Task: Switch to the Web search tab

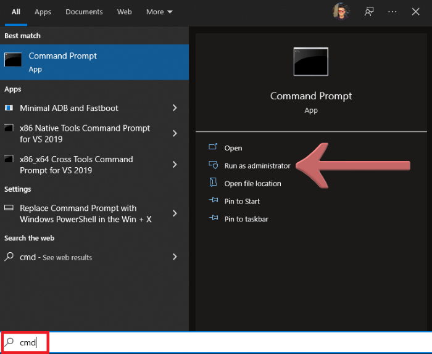Action: [x=124, y=12]
